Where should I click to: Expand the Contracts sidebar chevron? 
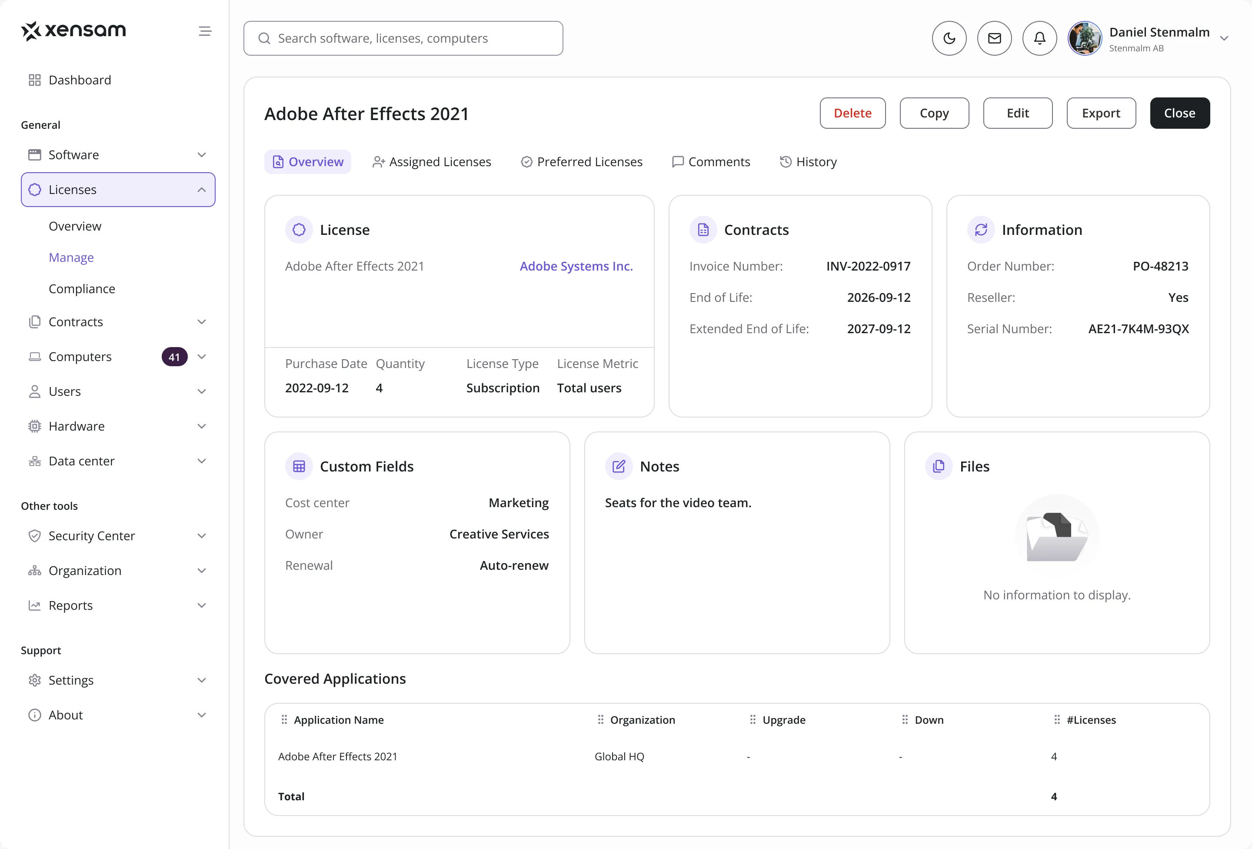(201, 322)
